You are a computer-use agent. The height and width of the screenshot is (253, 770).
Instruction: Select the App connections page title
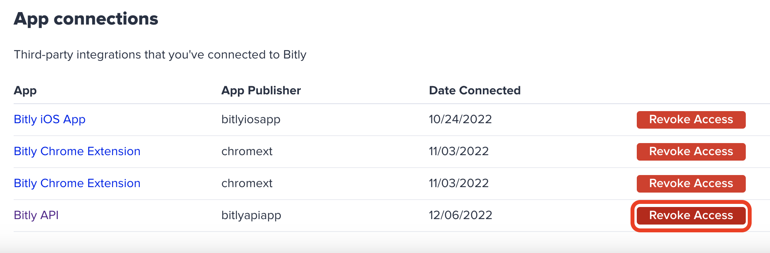click(86, 18)
